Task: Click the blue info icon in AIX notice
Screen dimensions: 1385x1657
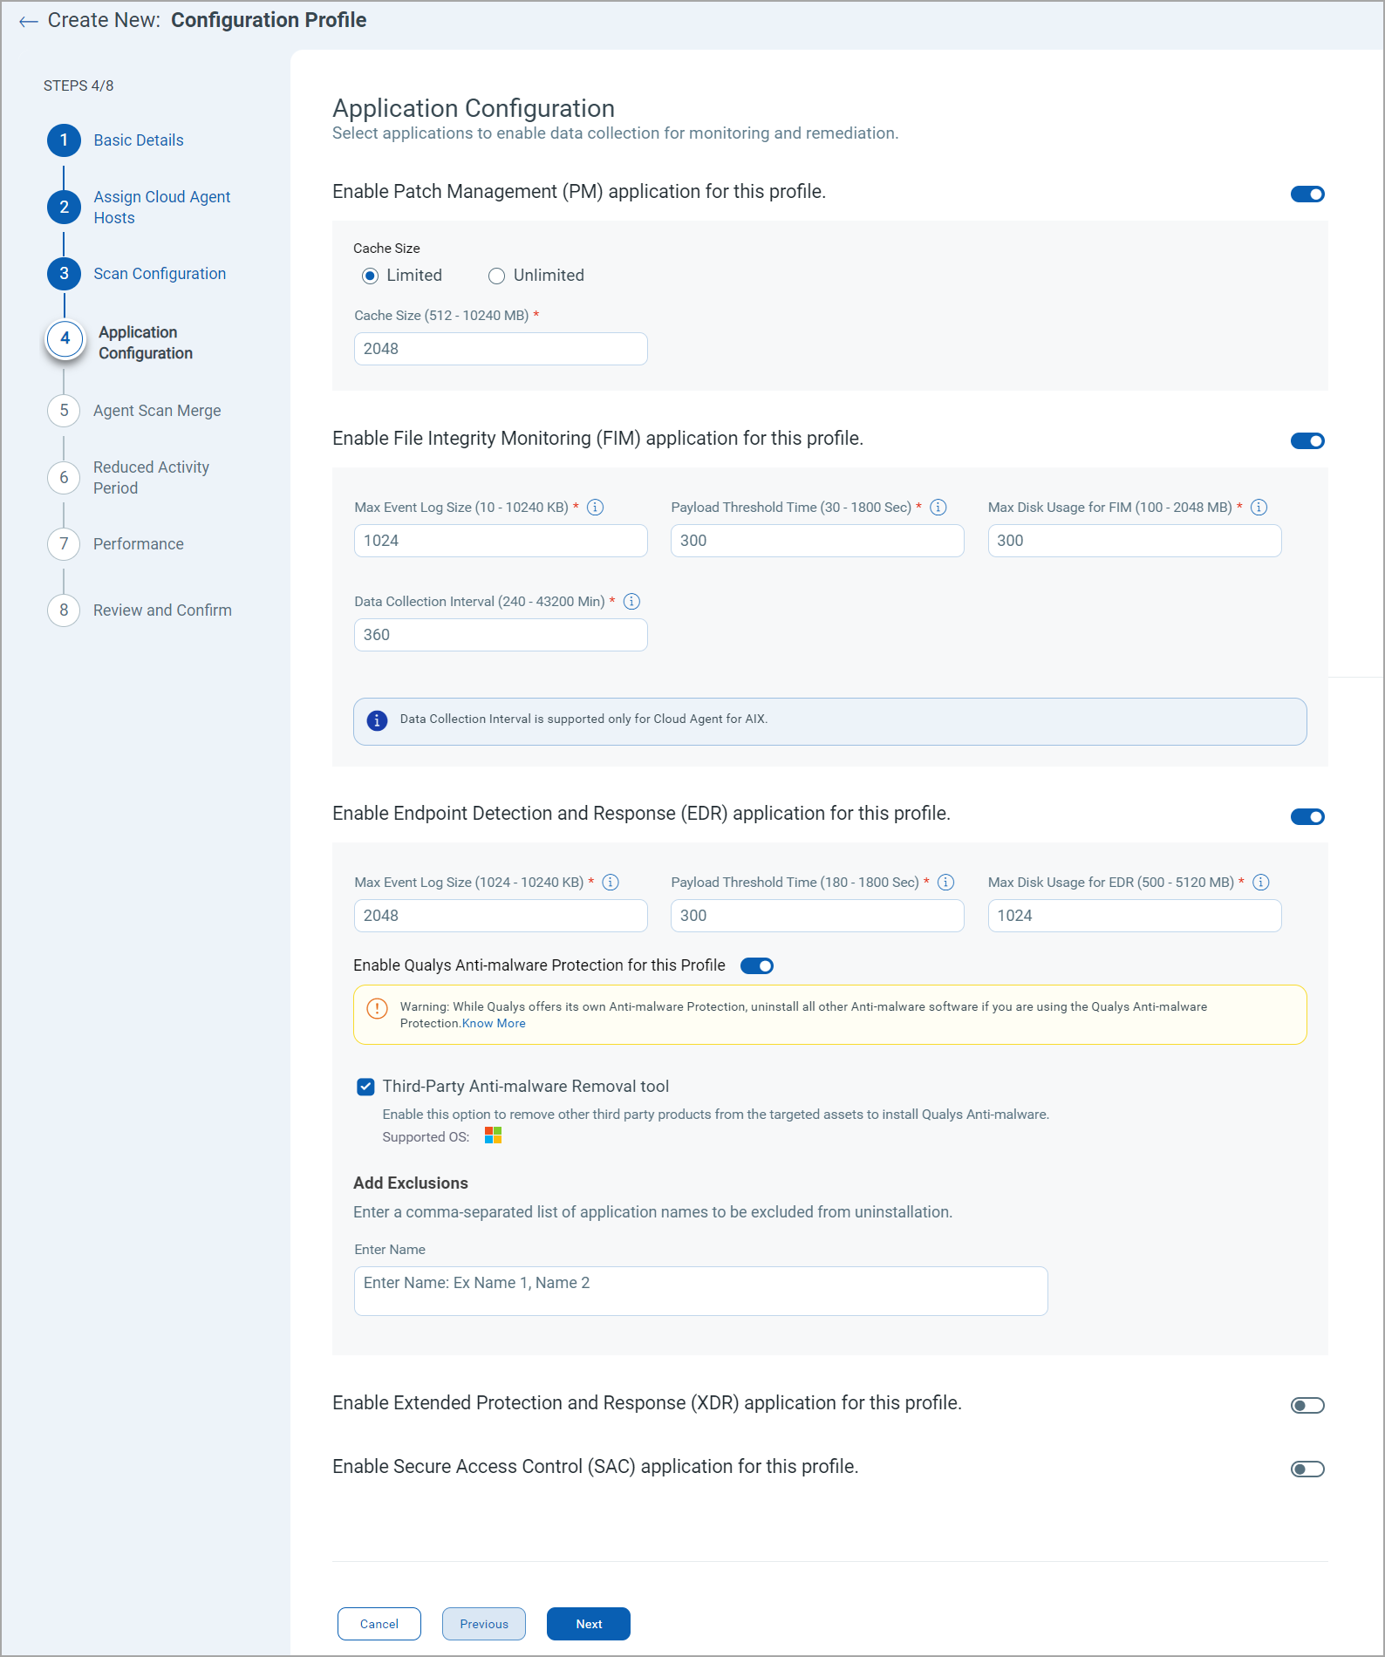Action: pos(377,720)
